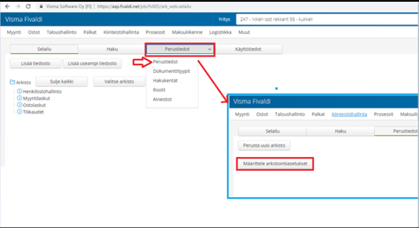Viewport: 419px width, 228px height.
Task: Switch to Haku tab in inset window
Action: (340, 131)
